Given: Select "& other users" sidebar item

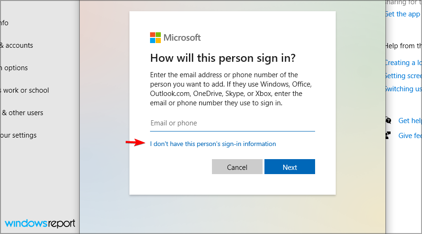Looking at the screenshot, I should click(x=22, y=113).
